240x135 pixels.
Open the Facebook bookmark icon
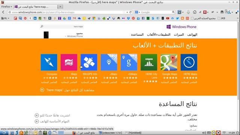pyautogui.click(x=143, y=18)
